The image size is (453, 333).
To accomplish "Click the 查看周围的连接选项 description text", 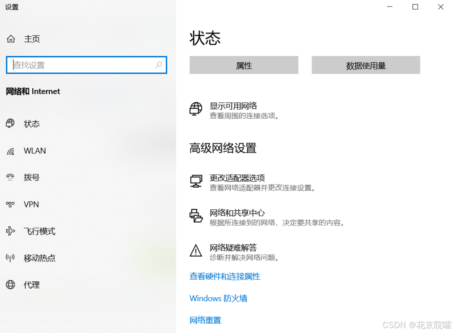I will [244, 116].
